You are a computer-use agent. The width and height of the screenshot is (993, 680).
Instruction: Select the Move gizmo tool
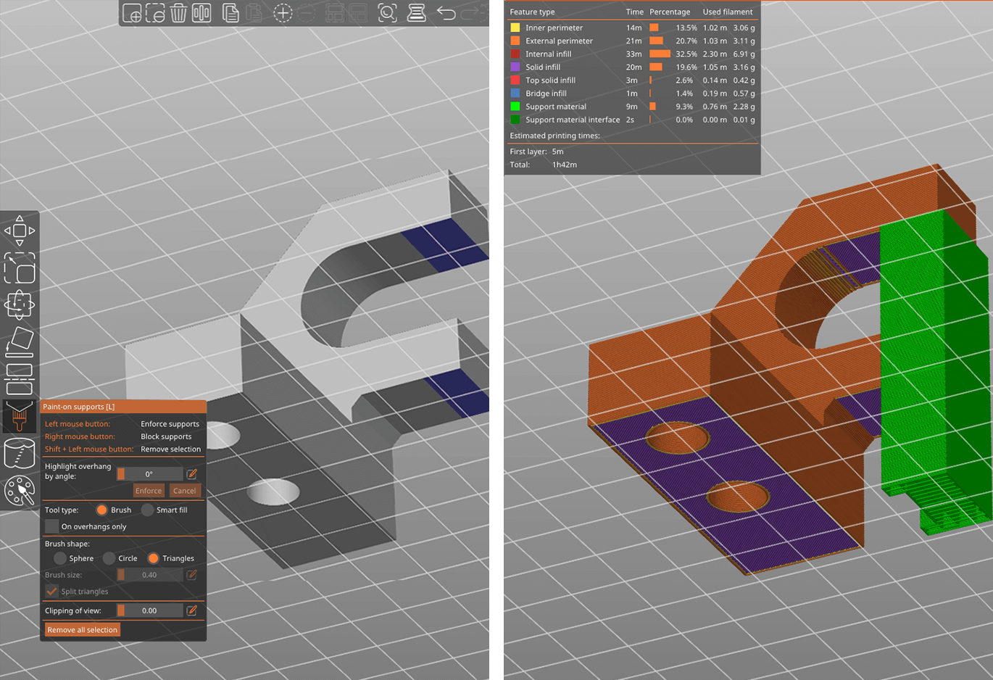[x=20, y=231]
